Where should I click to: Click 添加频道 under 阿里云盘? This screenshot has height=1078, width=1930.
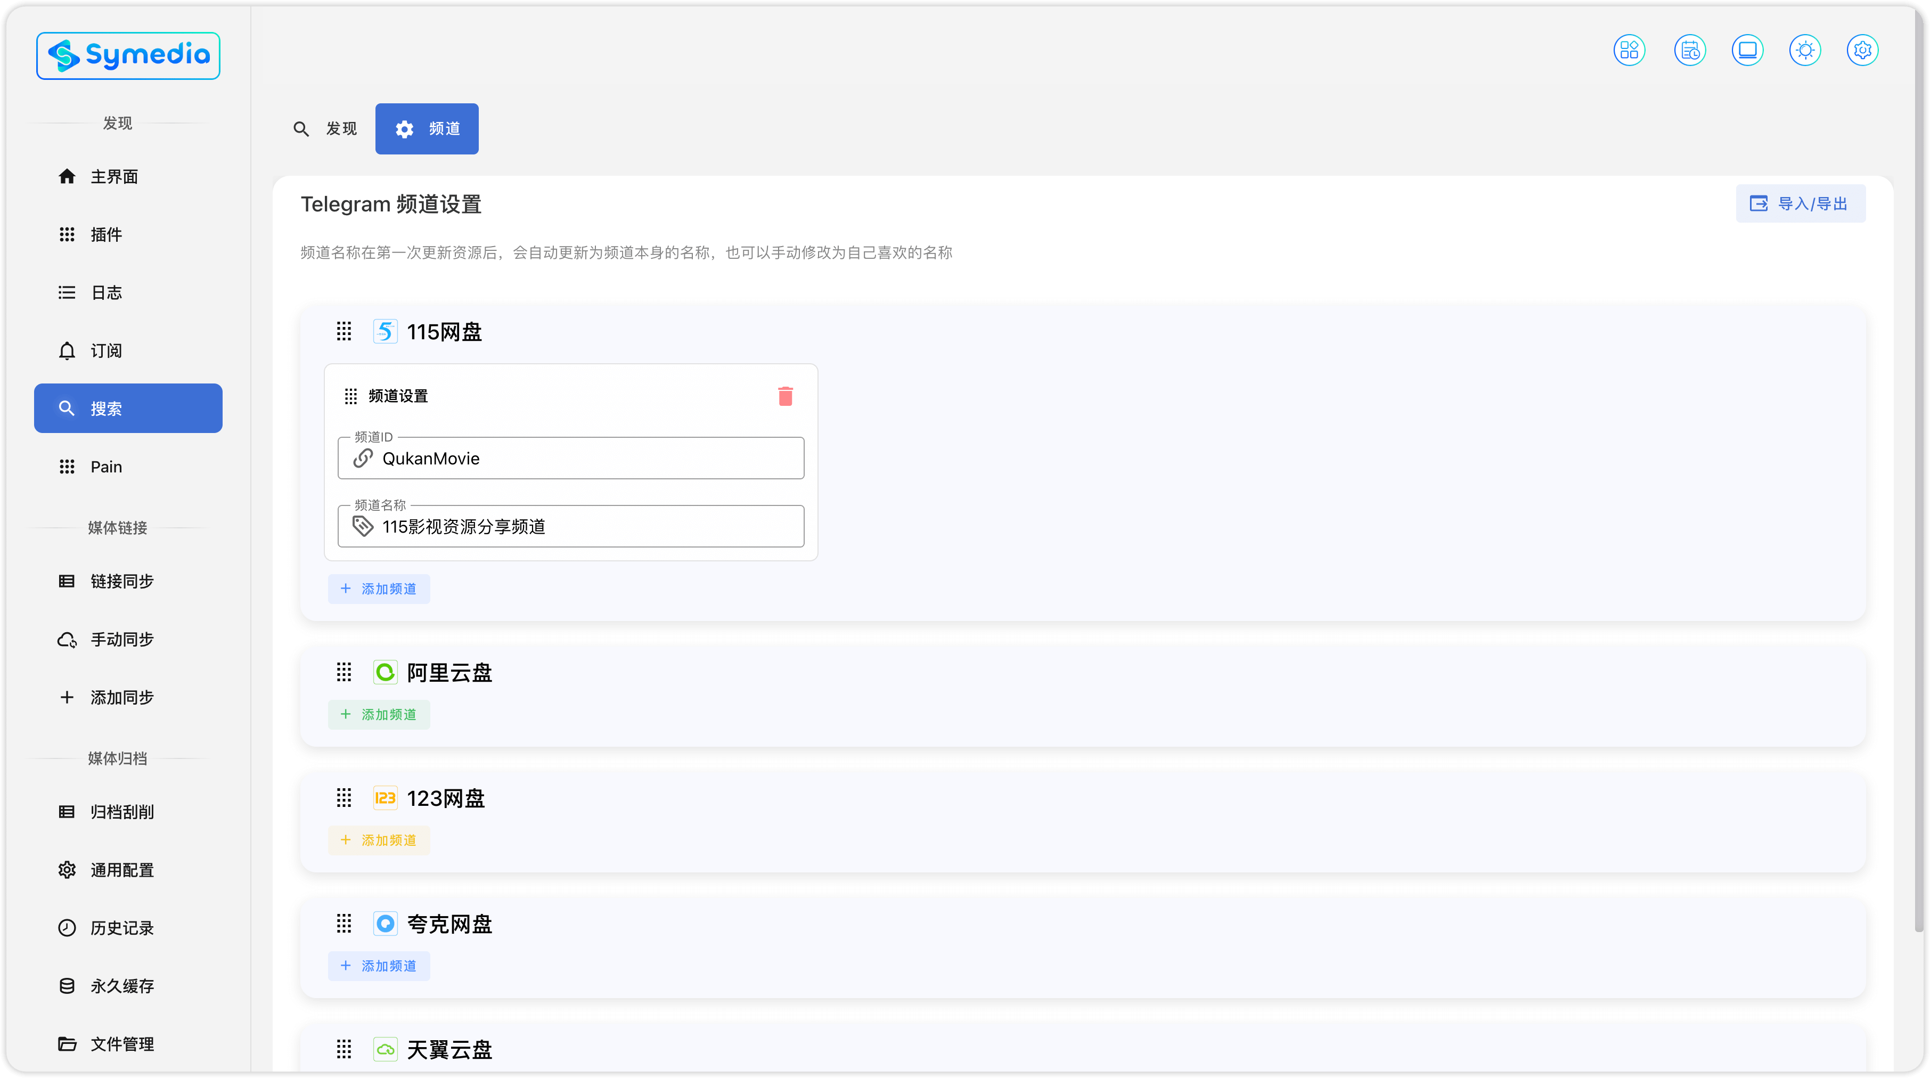pos(379,715)
